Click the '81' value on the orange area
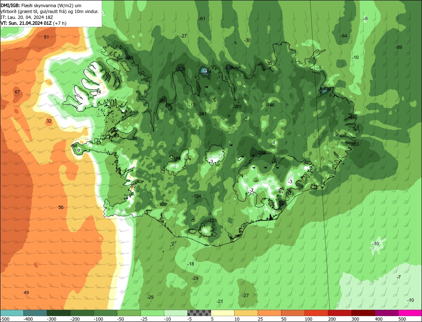Viewport: 422px width, 322px height. [46, 37]
